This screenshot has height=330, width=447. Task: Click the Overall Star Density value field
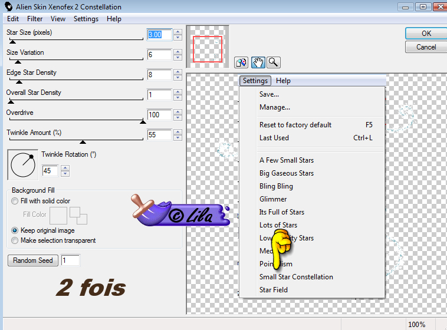point(159,95)
